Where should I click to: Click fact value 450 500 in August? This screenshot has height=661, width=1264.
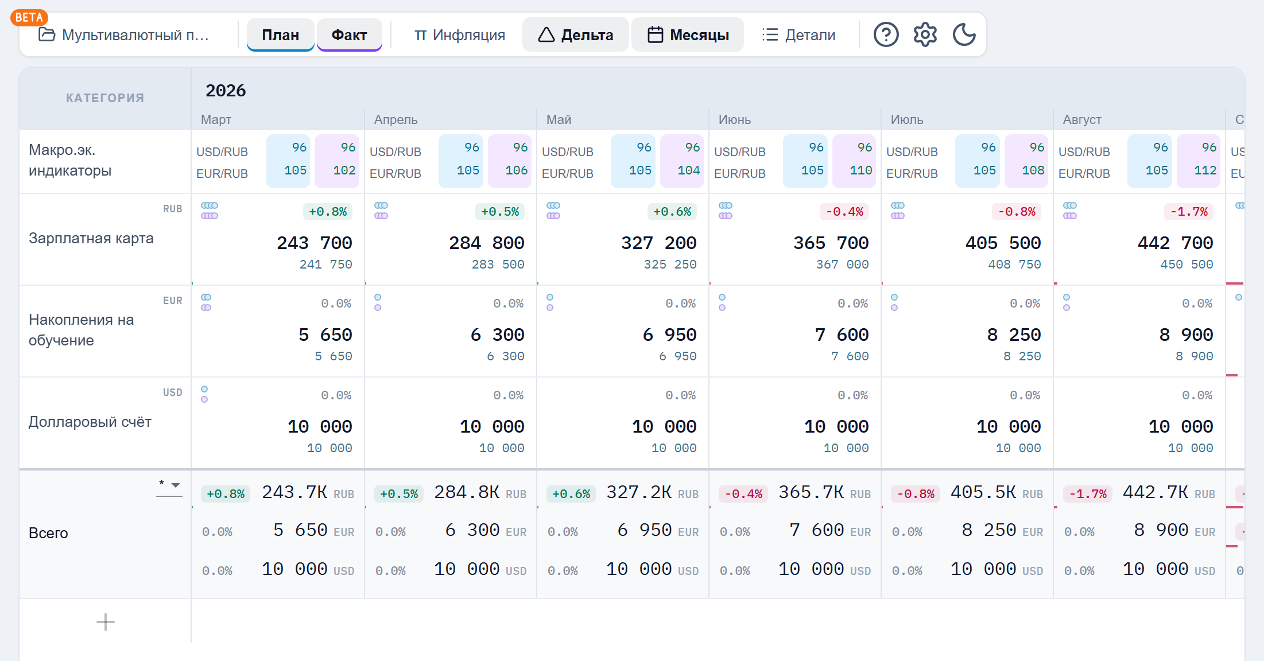[x=1187, y=265]
